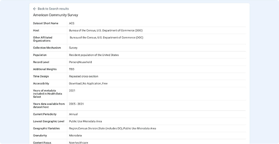Select the American Community Survey title

coord(55,15)
